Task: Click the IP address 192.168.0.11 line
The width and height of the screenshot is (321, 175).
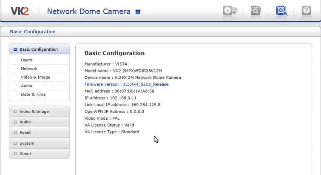Action: [x=111, y=98]
